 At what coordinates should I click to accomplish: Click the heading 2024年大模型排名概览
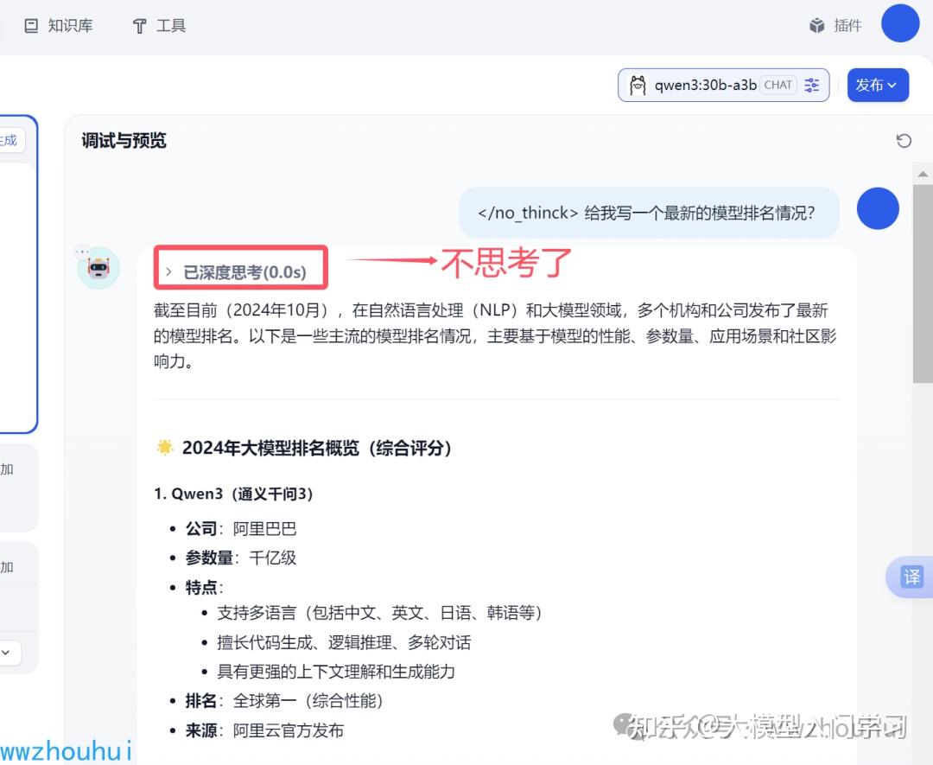point(316,448)
